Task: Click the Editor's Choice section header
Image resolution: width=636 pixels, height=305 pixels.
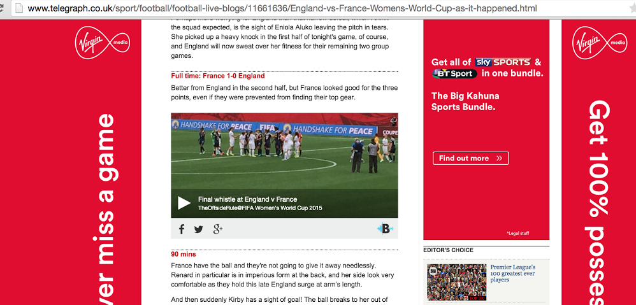Action: point(448,250)
